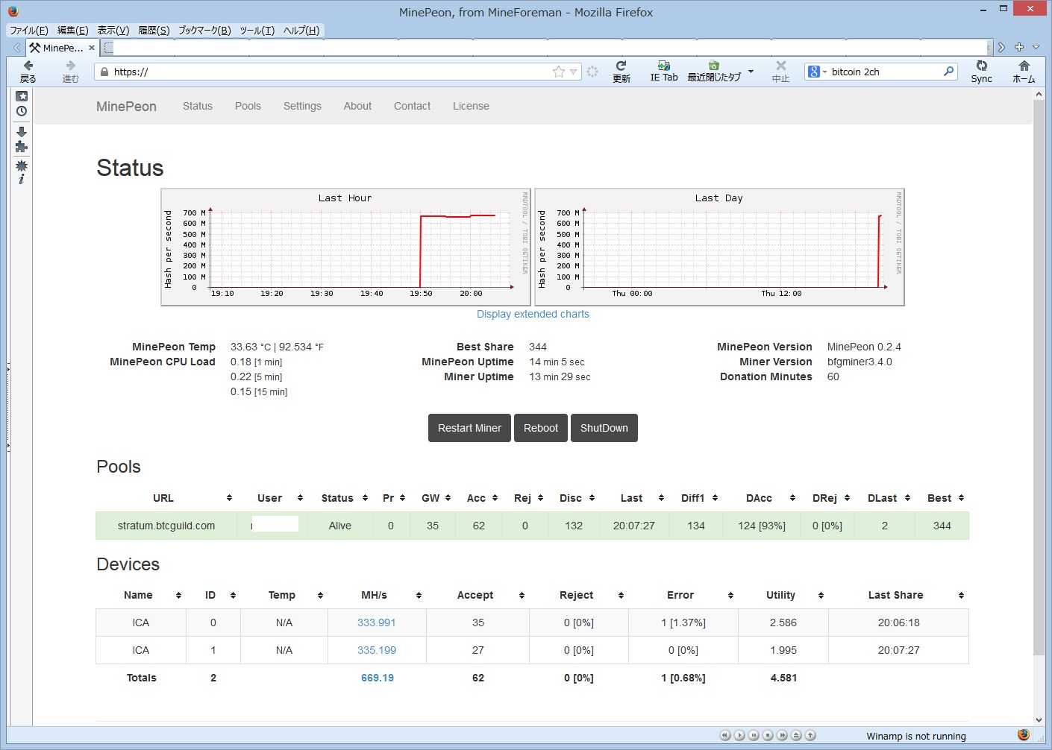The width and height of the screenshot is (1052, 750).
Task: Go to the Pools page in navbar
Action: (248, 106)
